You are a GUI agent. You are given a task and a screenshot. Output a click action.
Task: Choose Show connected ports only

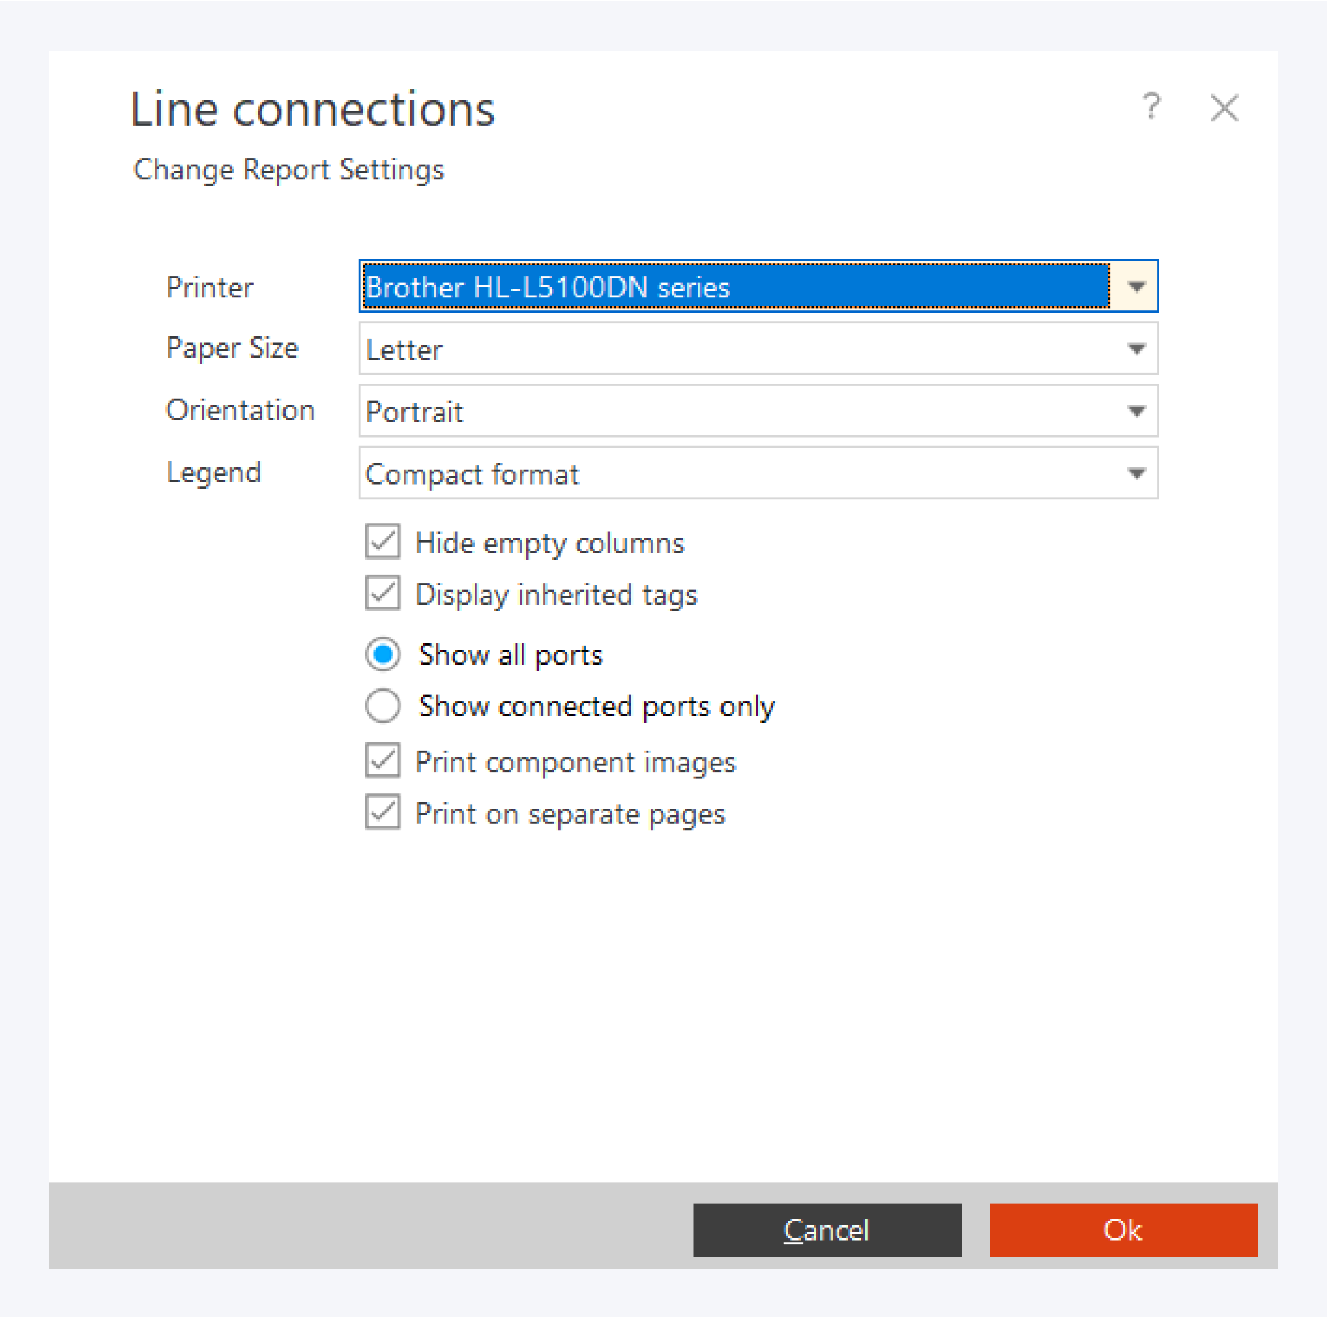click(382, 706)
